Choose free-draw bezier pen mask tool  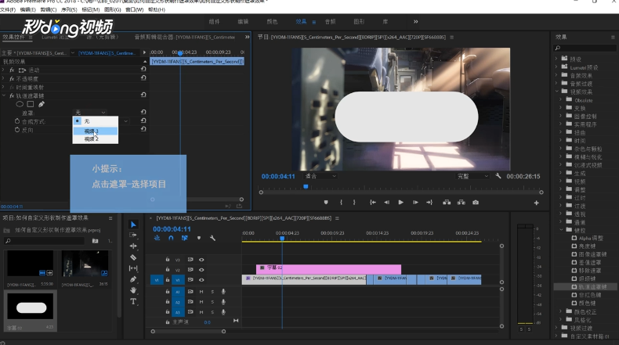pyautogui.click(x=41, y=104)
